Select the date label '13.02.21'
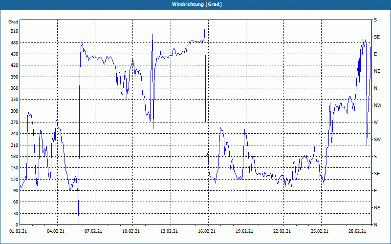This screenshot has height=244, width=391. 169,231
